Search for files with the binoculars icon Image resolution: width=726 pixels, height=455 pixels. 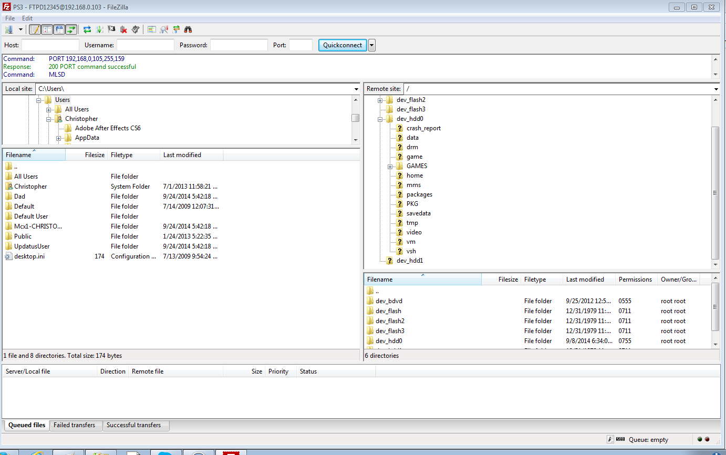[x=188, y=29]
